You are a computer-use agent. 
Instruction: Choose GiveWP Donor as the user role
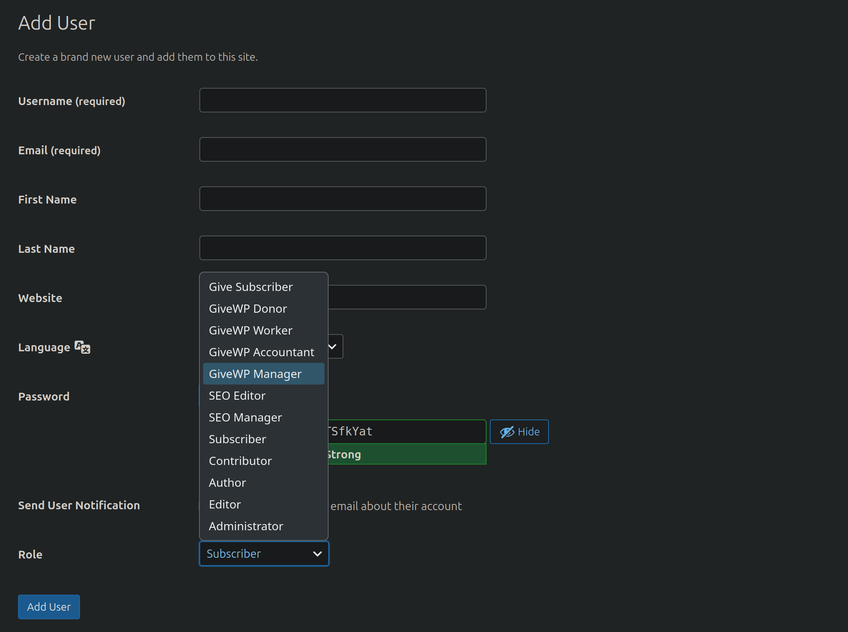248,308
